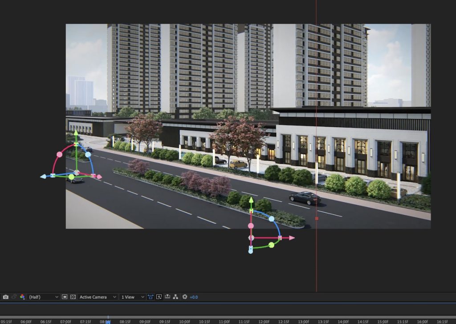
Task: Click the 10:00f mark on time ruler
Action: pyautogui.click(x=184, y=321)
